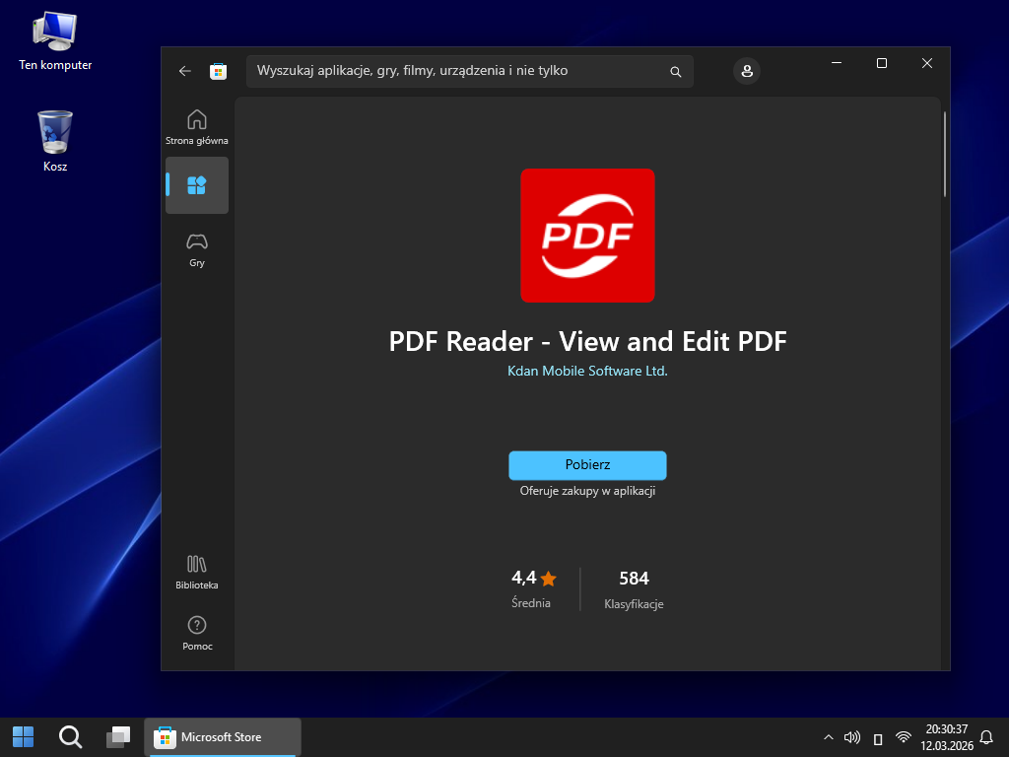Open the Gry section
This screenshot has width=1009, height=757.
197,249
